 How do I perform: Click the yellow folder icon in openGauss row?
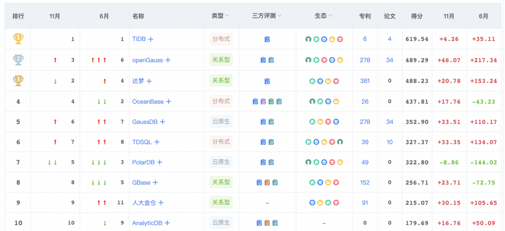(340, 60)
